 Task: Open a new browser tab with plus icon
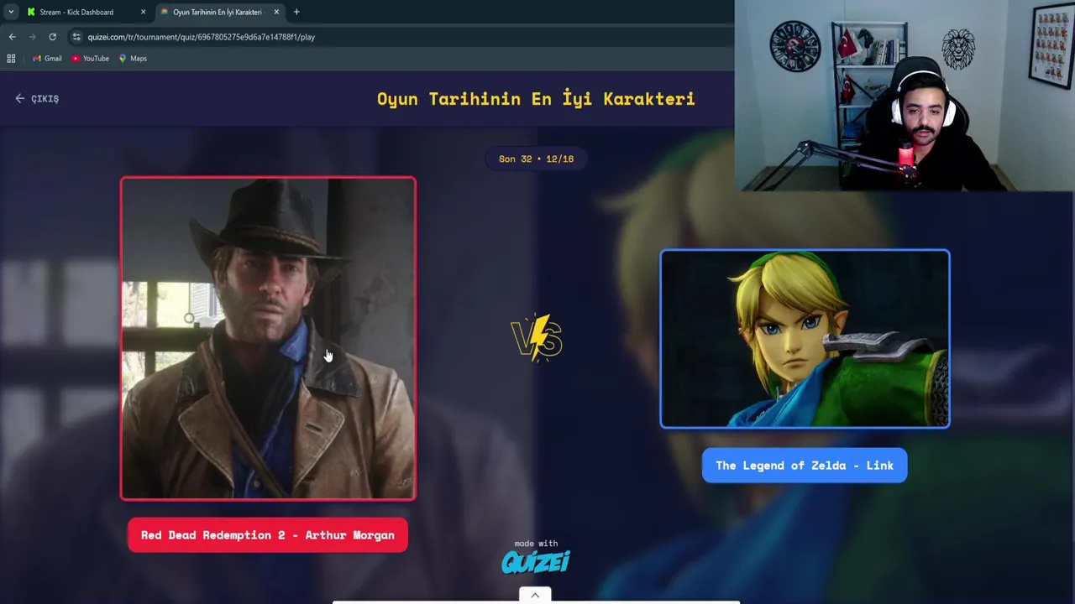coord(296,12)
